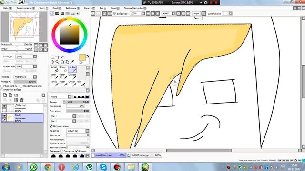
Task: Select the Oil Water brush
Action: pyautogui.click(x=72, y=76)
